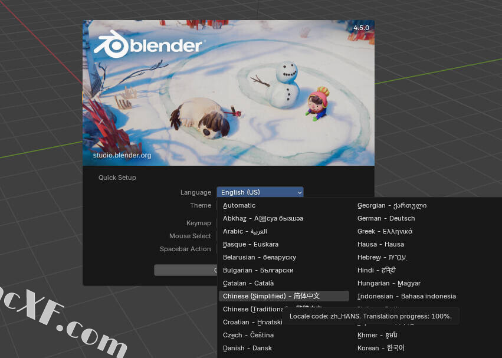
Task: Click the Keymap label in Quick Setup
Action: point(198,223)
